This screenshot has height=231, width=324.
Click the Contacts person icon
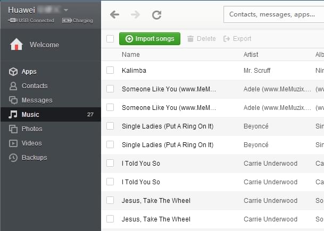click(13, 86)
